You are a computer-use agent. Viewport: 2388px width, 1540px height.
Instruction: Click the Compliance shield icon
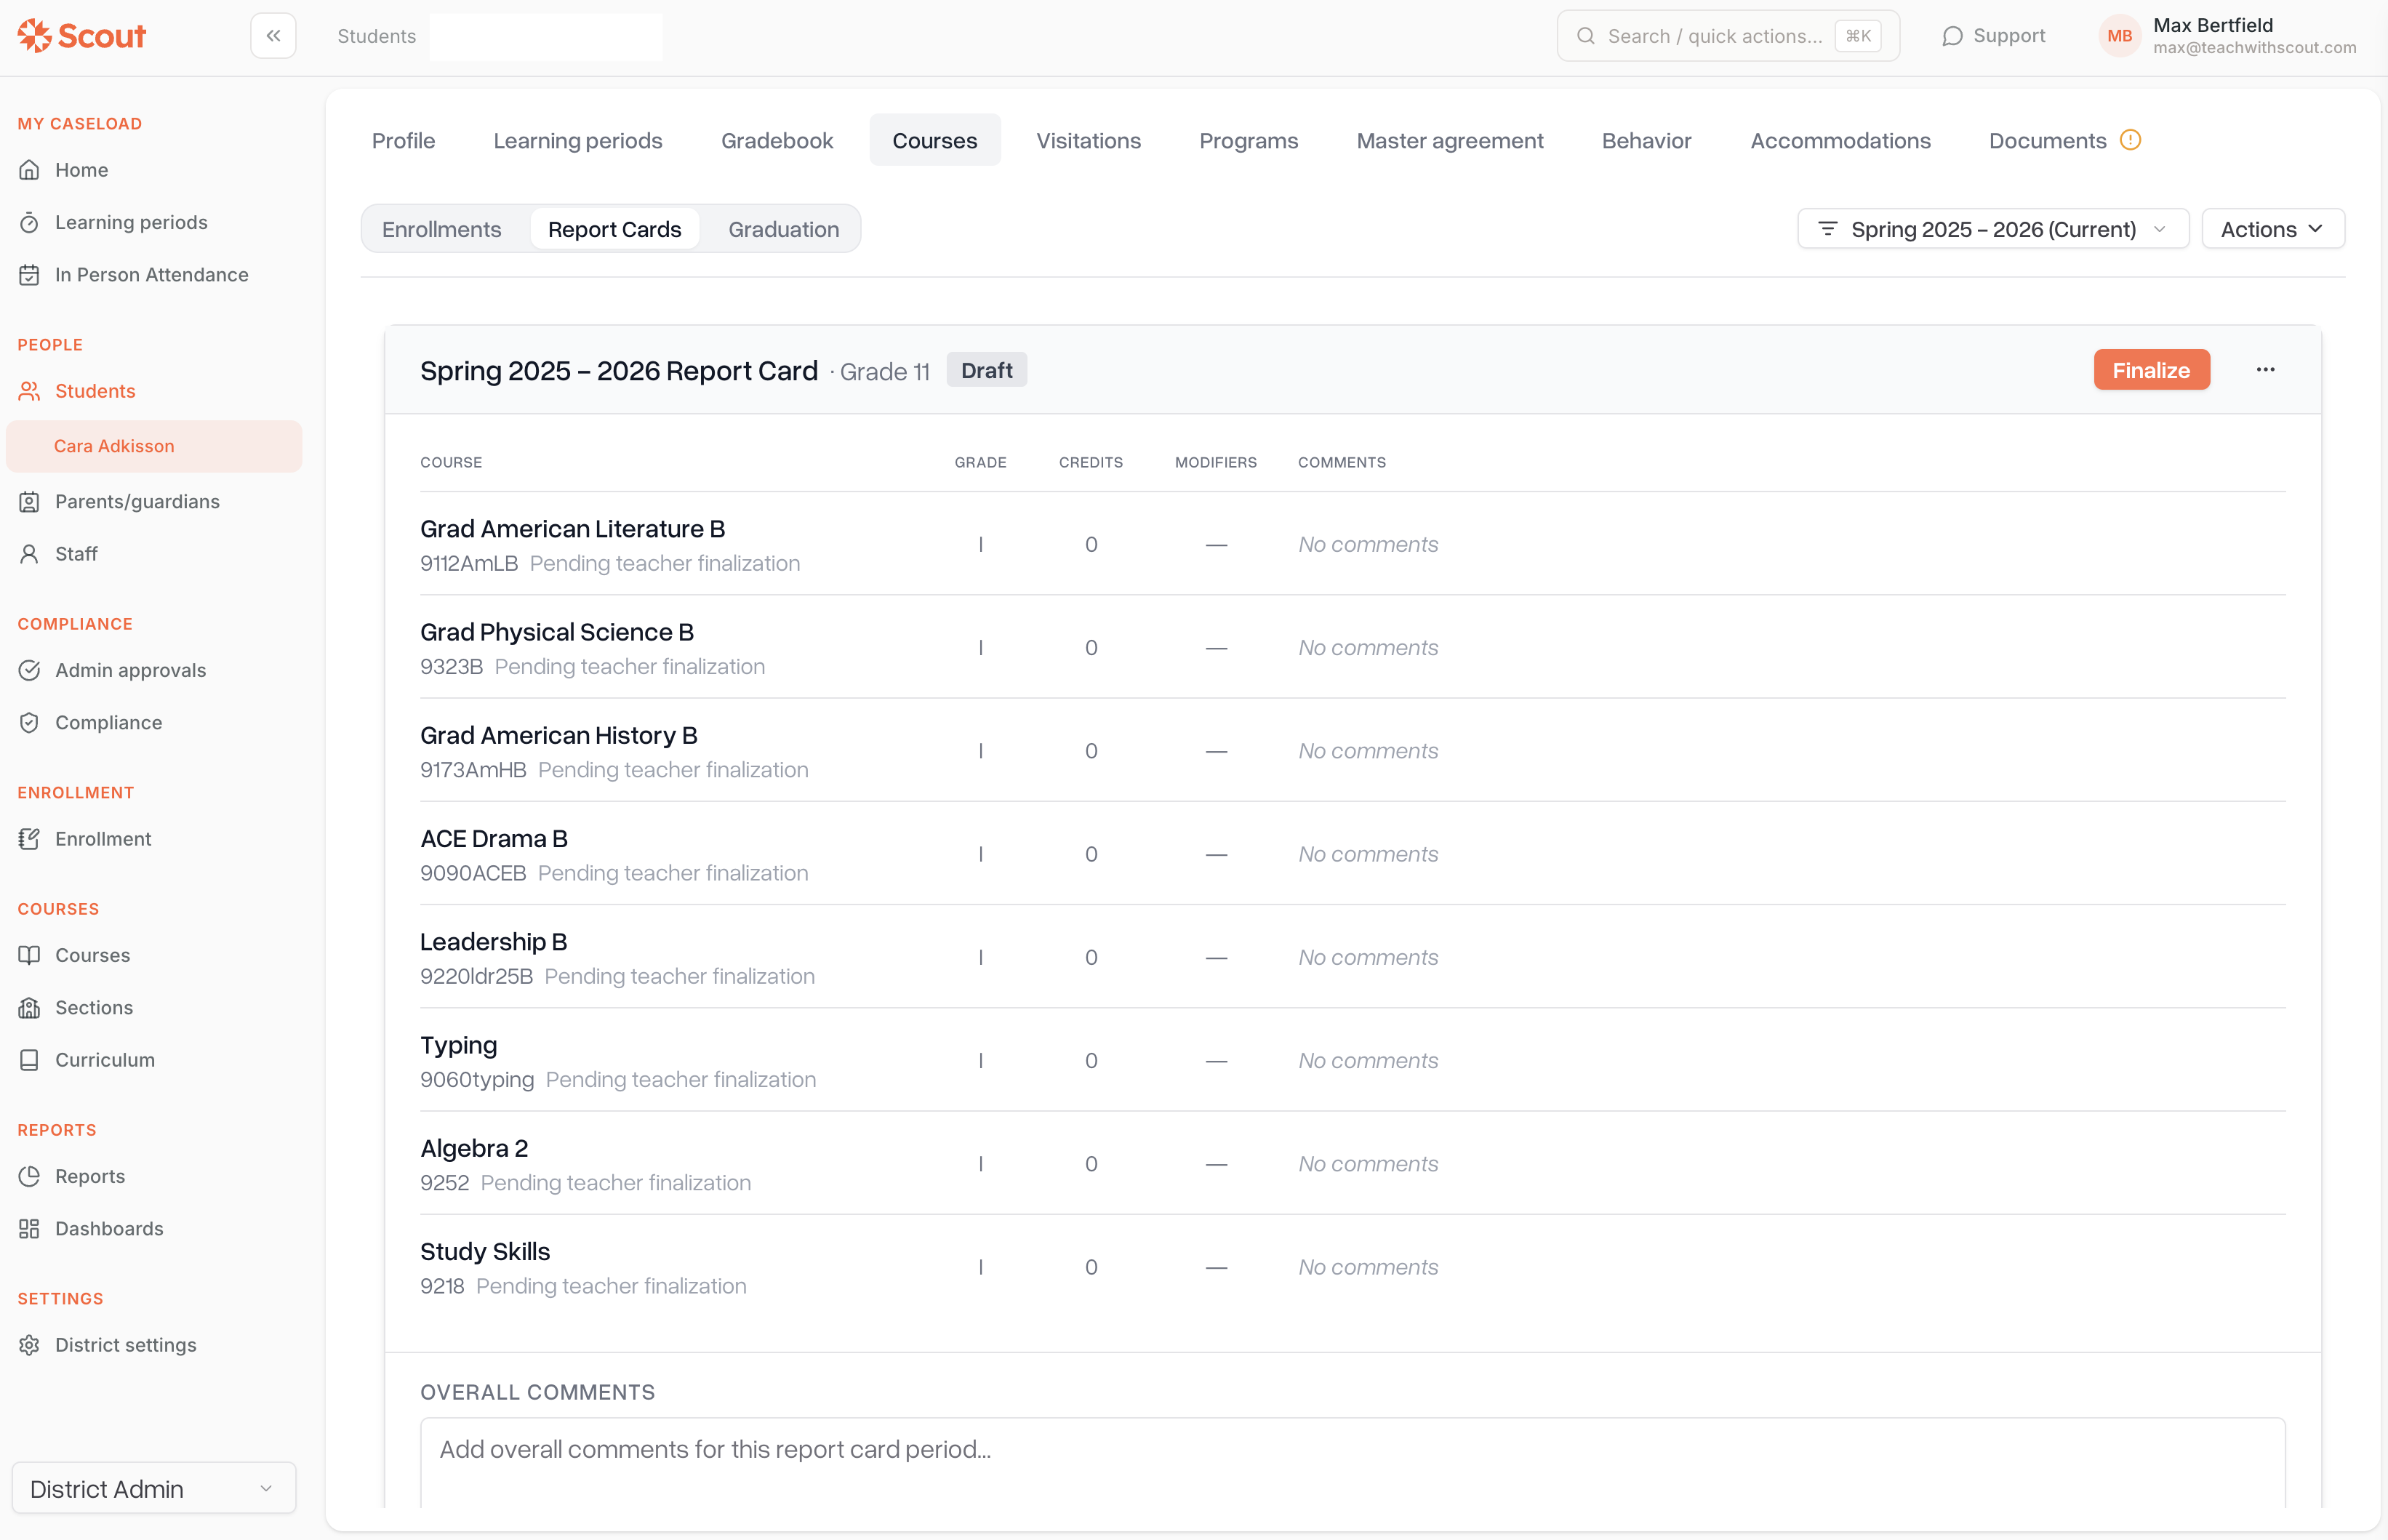(30, 722)
